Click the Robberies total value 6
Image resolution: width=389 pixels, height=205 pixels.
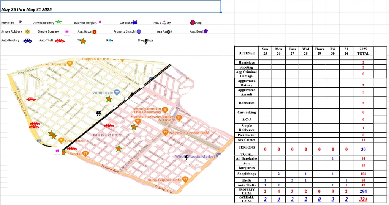363,103
